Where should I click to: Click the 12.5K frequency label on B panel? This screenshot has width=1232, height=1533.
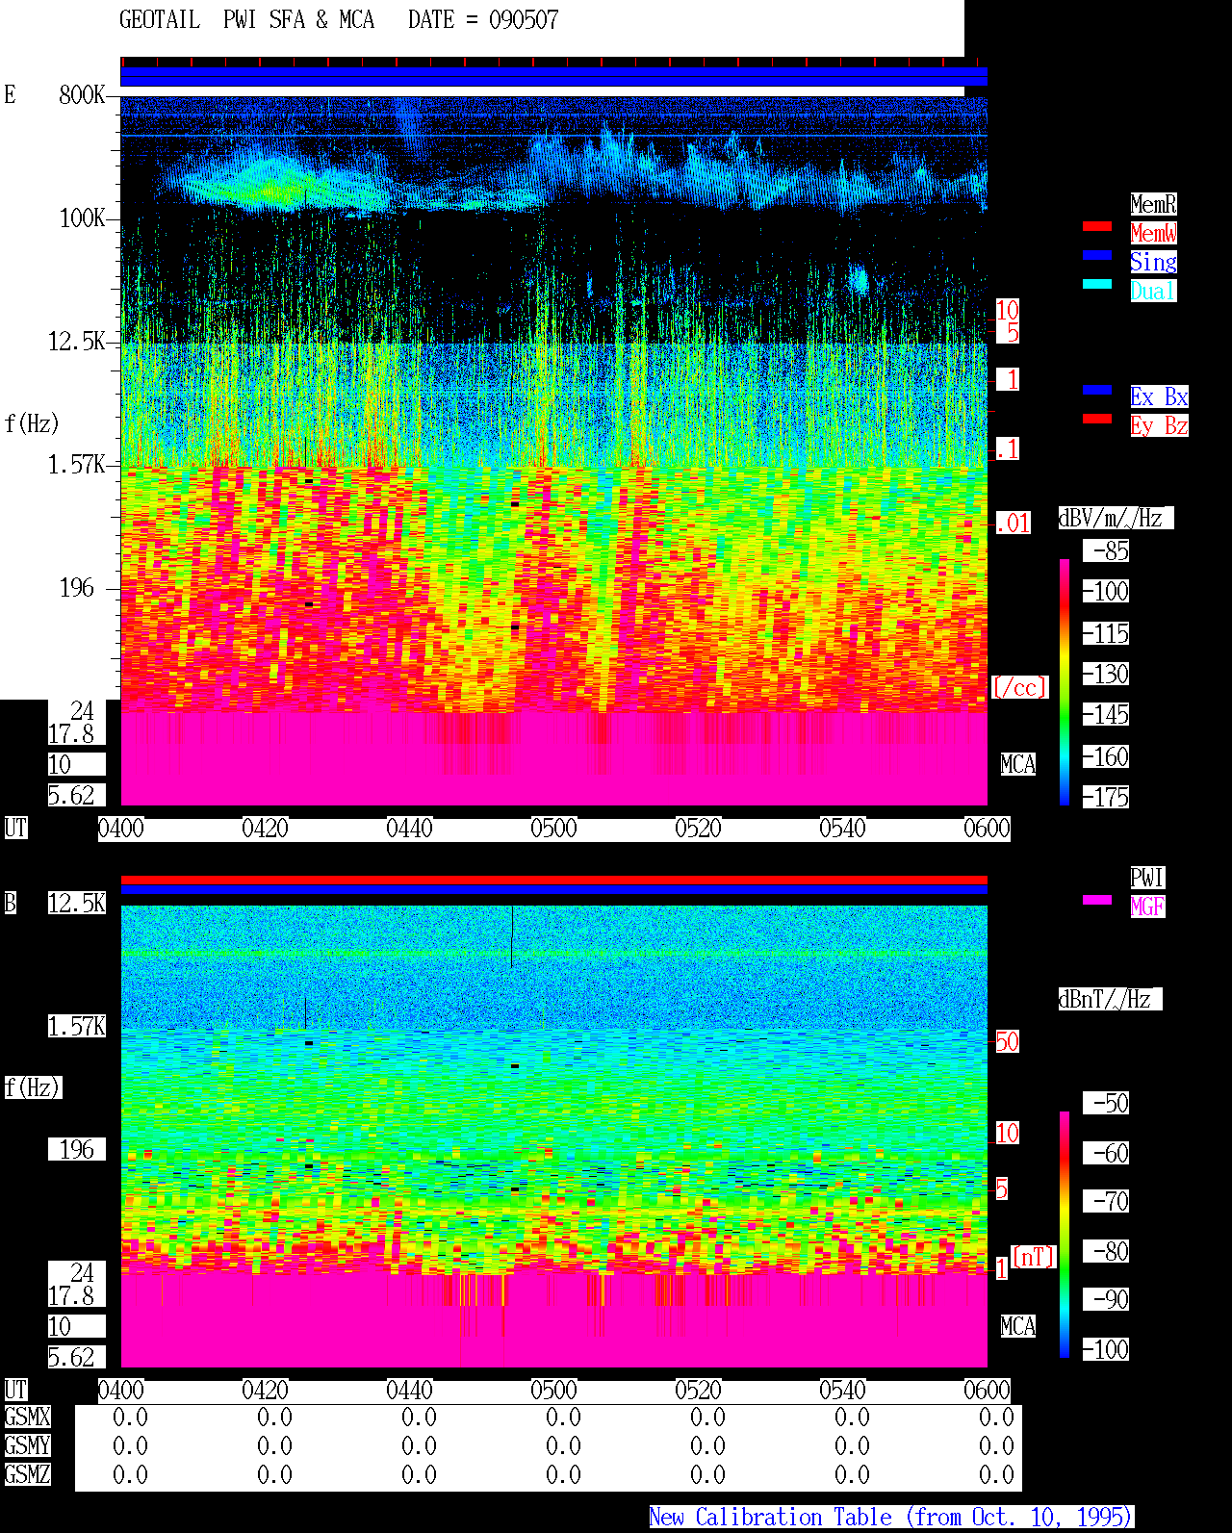tap(77, 903)
